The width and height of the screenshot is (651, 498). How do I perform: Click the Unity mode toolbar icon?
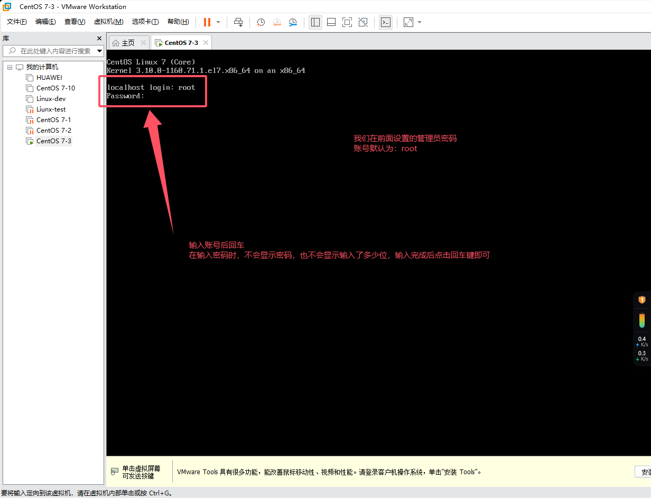coord(363,22)
